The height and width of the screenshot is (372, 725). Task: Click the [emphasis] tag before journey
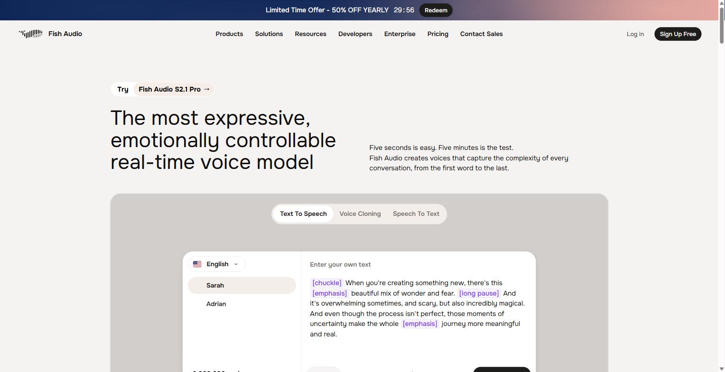[x=419, y=324]
